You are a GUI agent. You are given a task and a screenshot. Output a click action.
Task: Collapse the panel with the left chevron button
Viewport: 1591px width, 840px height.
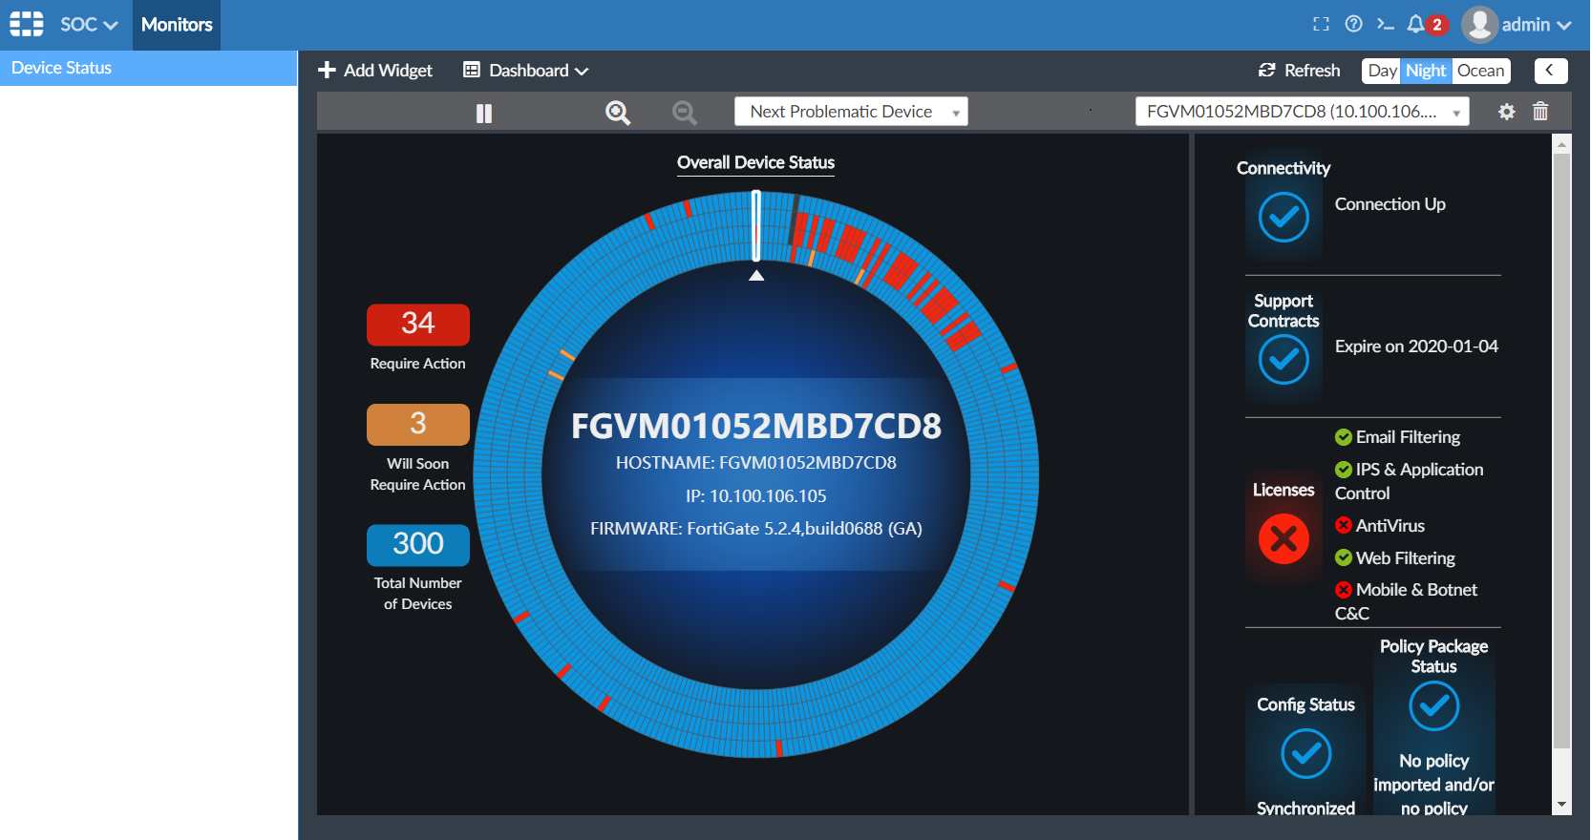[x=1551, y=71]
